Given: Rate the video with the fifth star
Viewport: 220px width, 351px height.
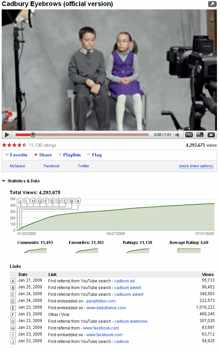Looking at the screenshot, I should coord(25,145).
